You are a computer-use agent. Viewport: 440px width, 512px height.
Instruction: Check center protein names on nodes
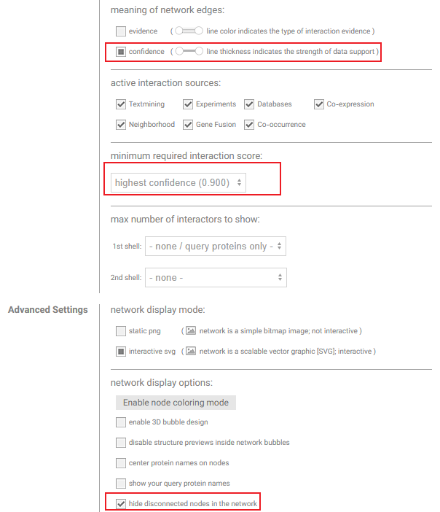[121, 463]
